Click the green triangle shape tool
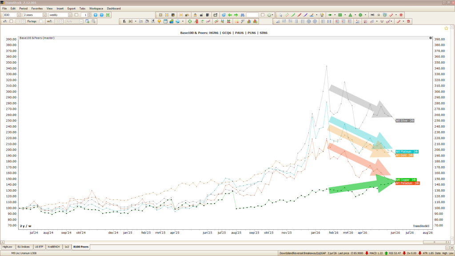Screen dimensions: 455x256 (350, 15)
